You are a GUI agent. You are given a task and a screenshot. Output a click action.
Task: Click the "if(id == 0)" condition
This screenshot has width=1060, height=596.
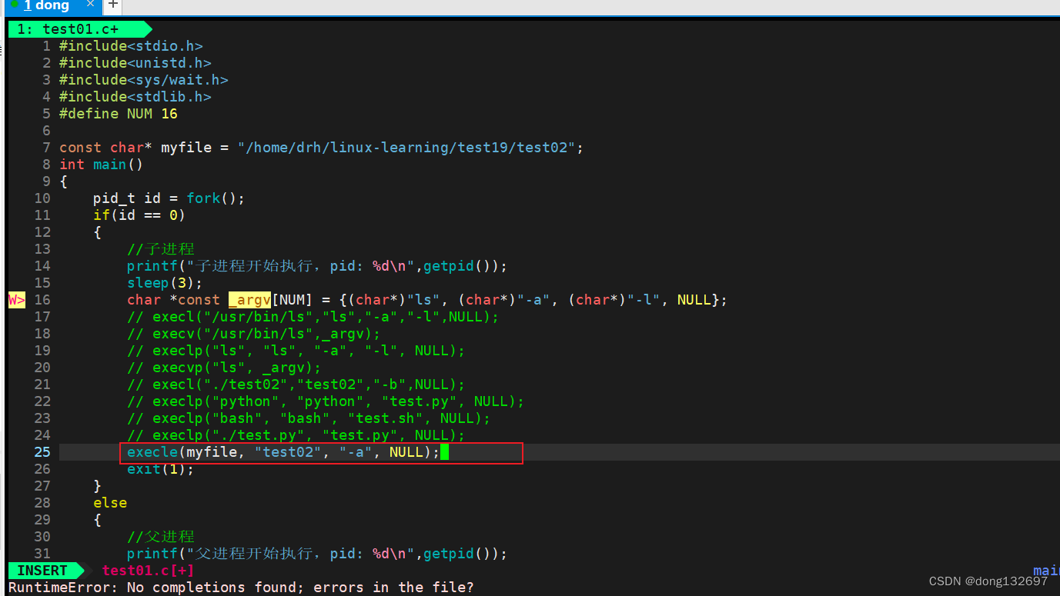click(139, 215)
